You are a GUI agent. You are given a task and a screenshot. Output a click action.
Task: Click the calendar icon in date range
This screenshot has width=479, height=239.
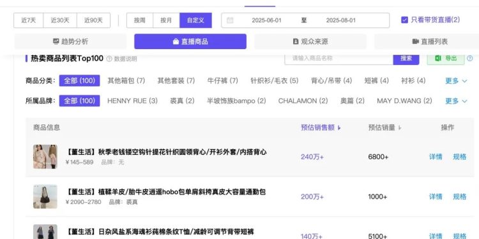230,20
